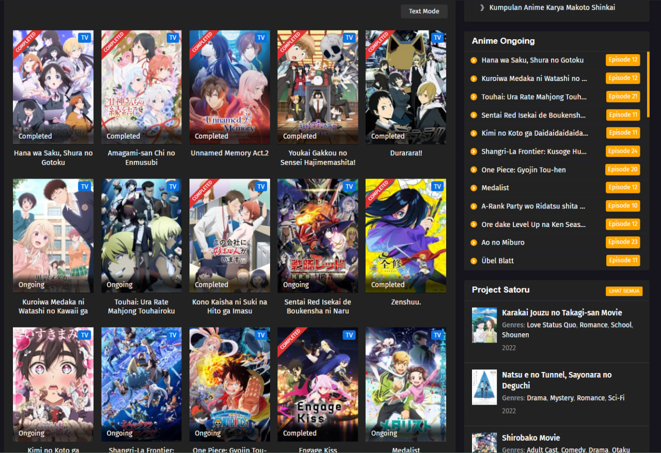Click the chevron icon before Kumpulan Anime Karya Makoto Shinkai
The width and height of the screenshot is (661, 453).
point(482,8)
